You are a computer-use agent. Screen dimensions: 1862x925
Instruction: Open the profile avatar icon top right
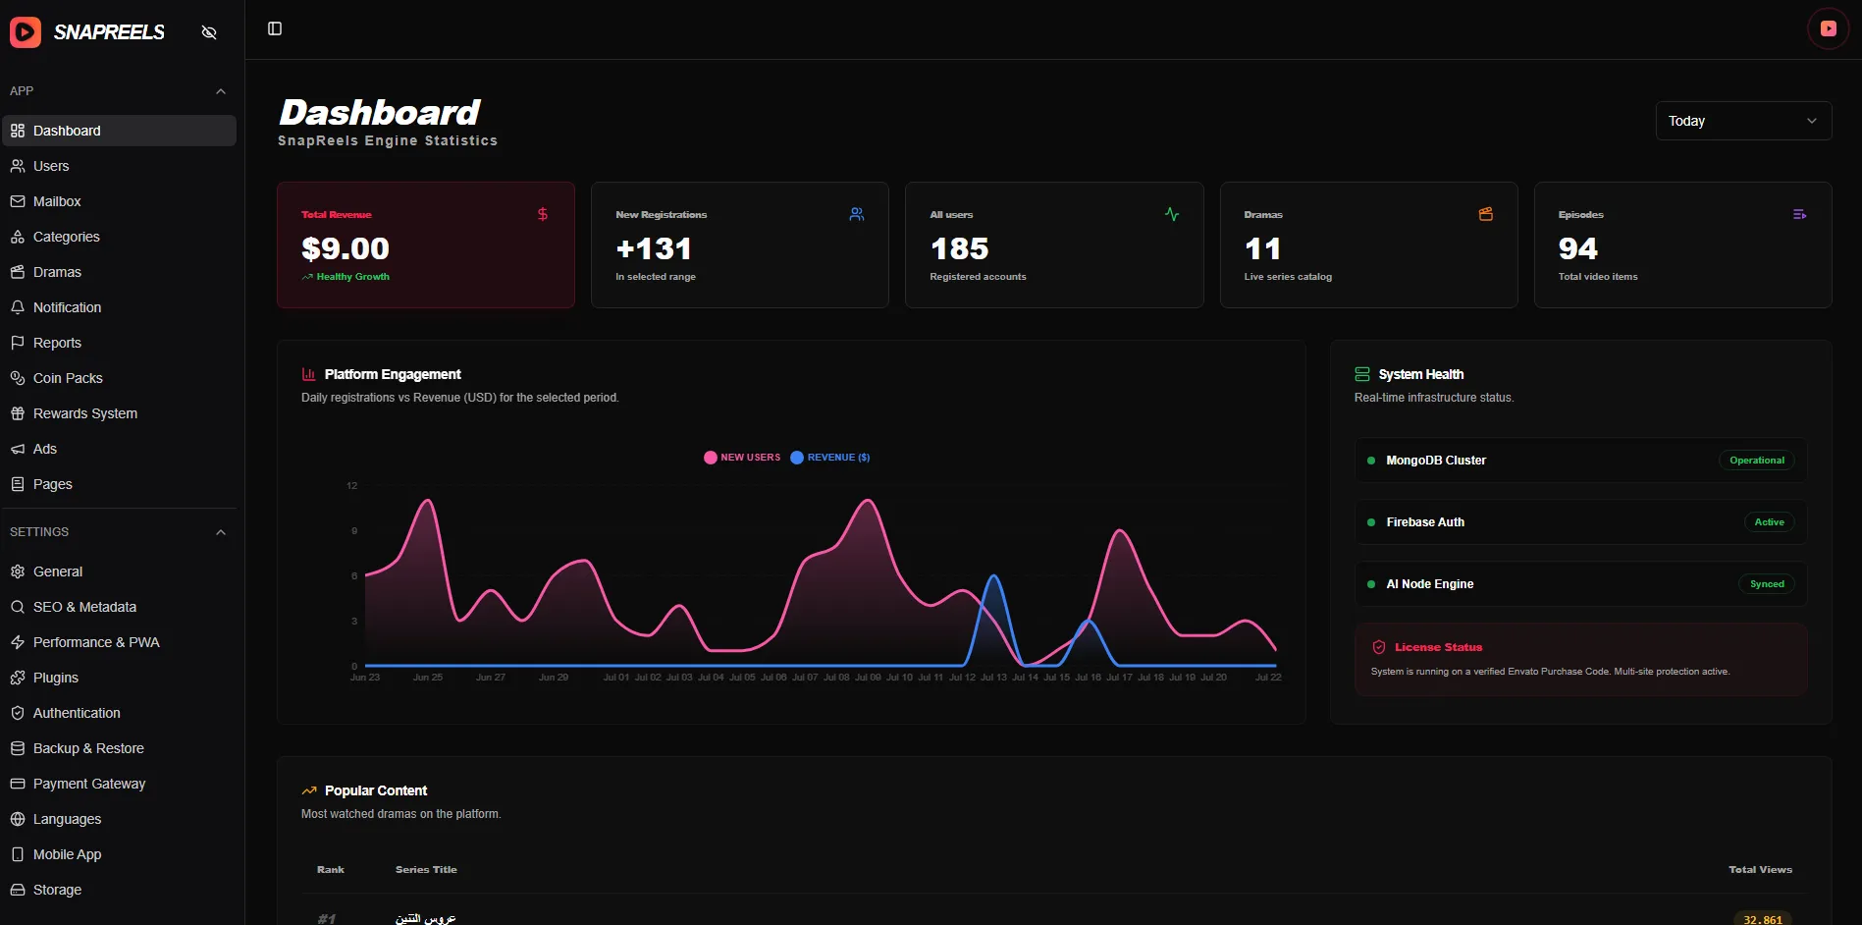click(1828, 28)
